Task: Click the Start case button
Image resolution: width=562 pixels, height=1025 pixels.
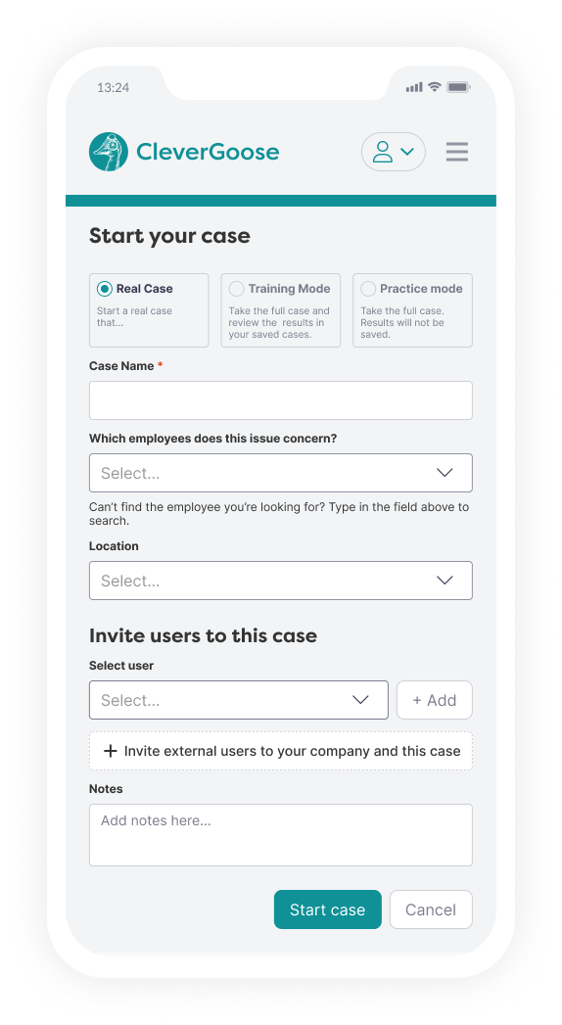Action: click(x=327, y=909)
